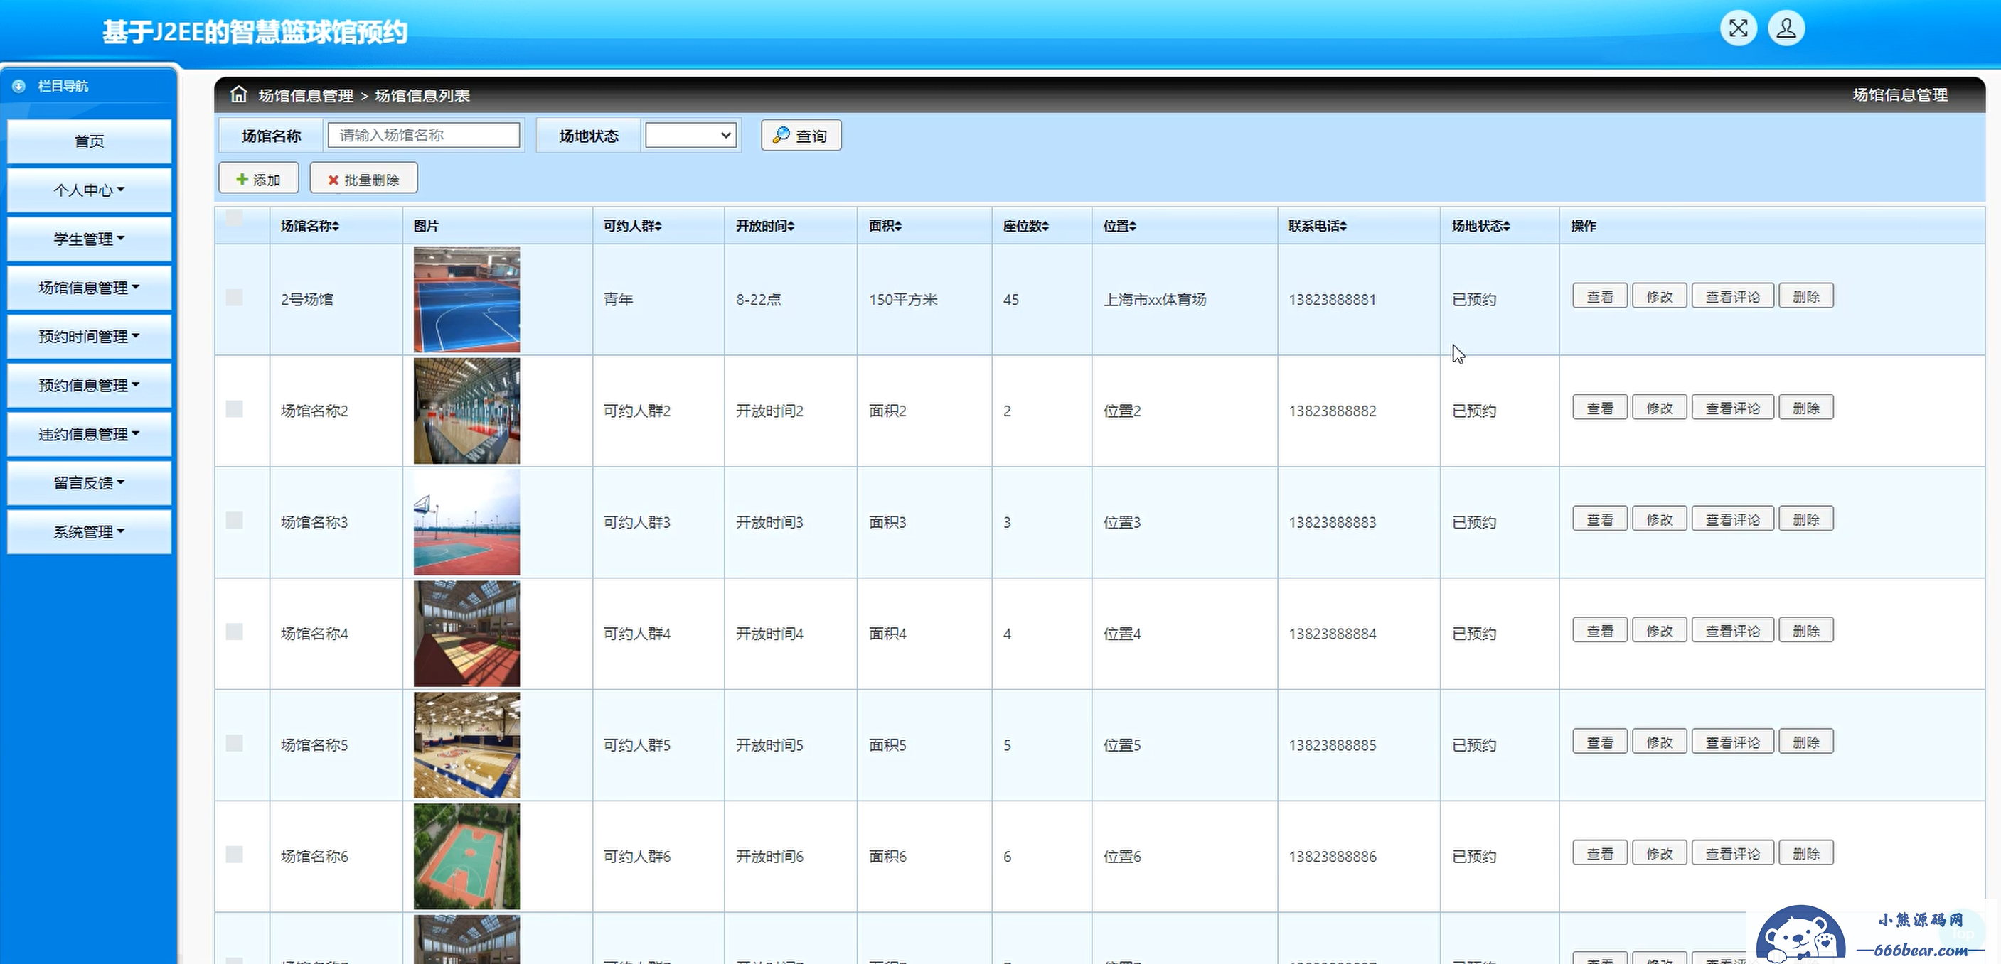
Task: Click 查看评论 button for 场馆名称3
Action: pyautogui.click(x=1732, y=519)
